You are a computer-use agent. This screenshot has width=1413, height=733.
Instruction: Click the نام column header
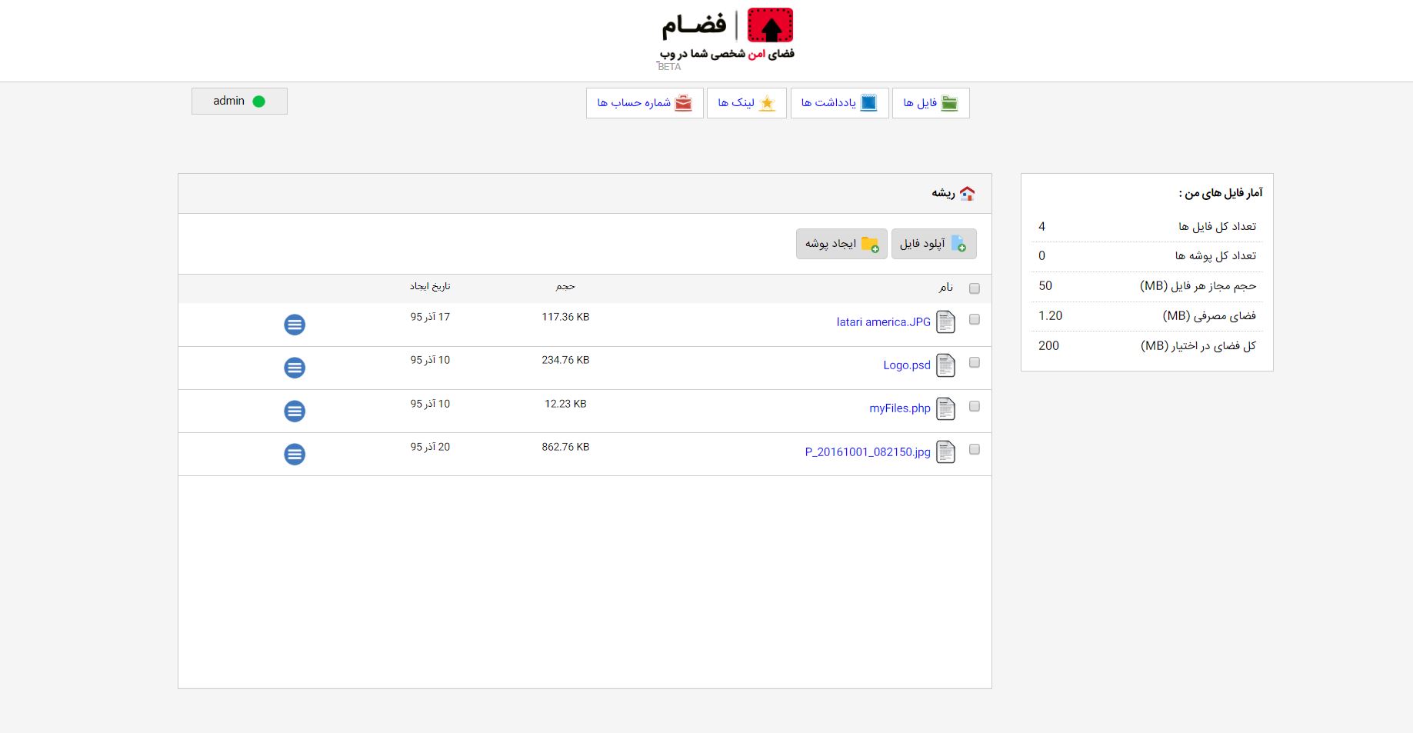click(946, 287)
